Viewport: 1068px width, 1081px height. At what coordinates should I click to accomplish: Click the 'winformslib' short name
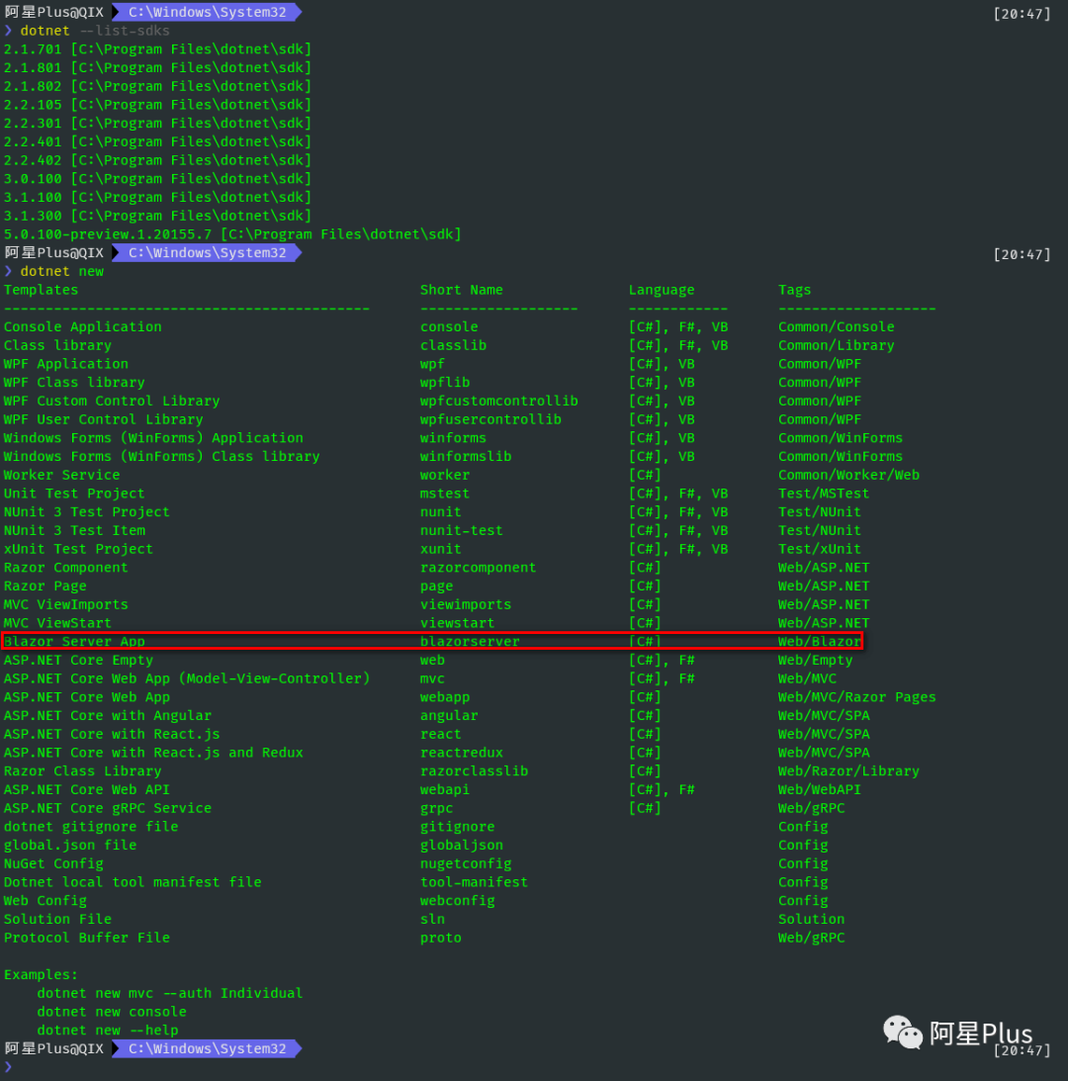tap(466, 456)
